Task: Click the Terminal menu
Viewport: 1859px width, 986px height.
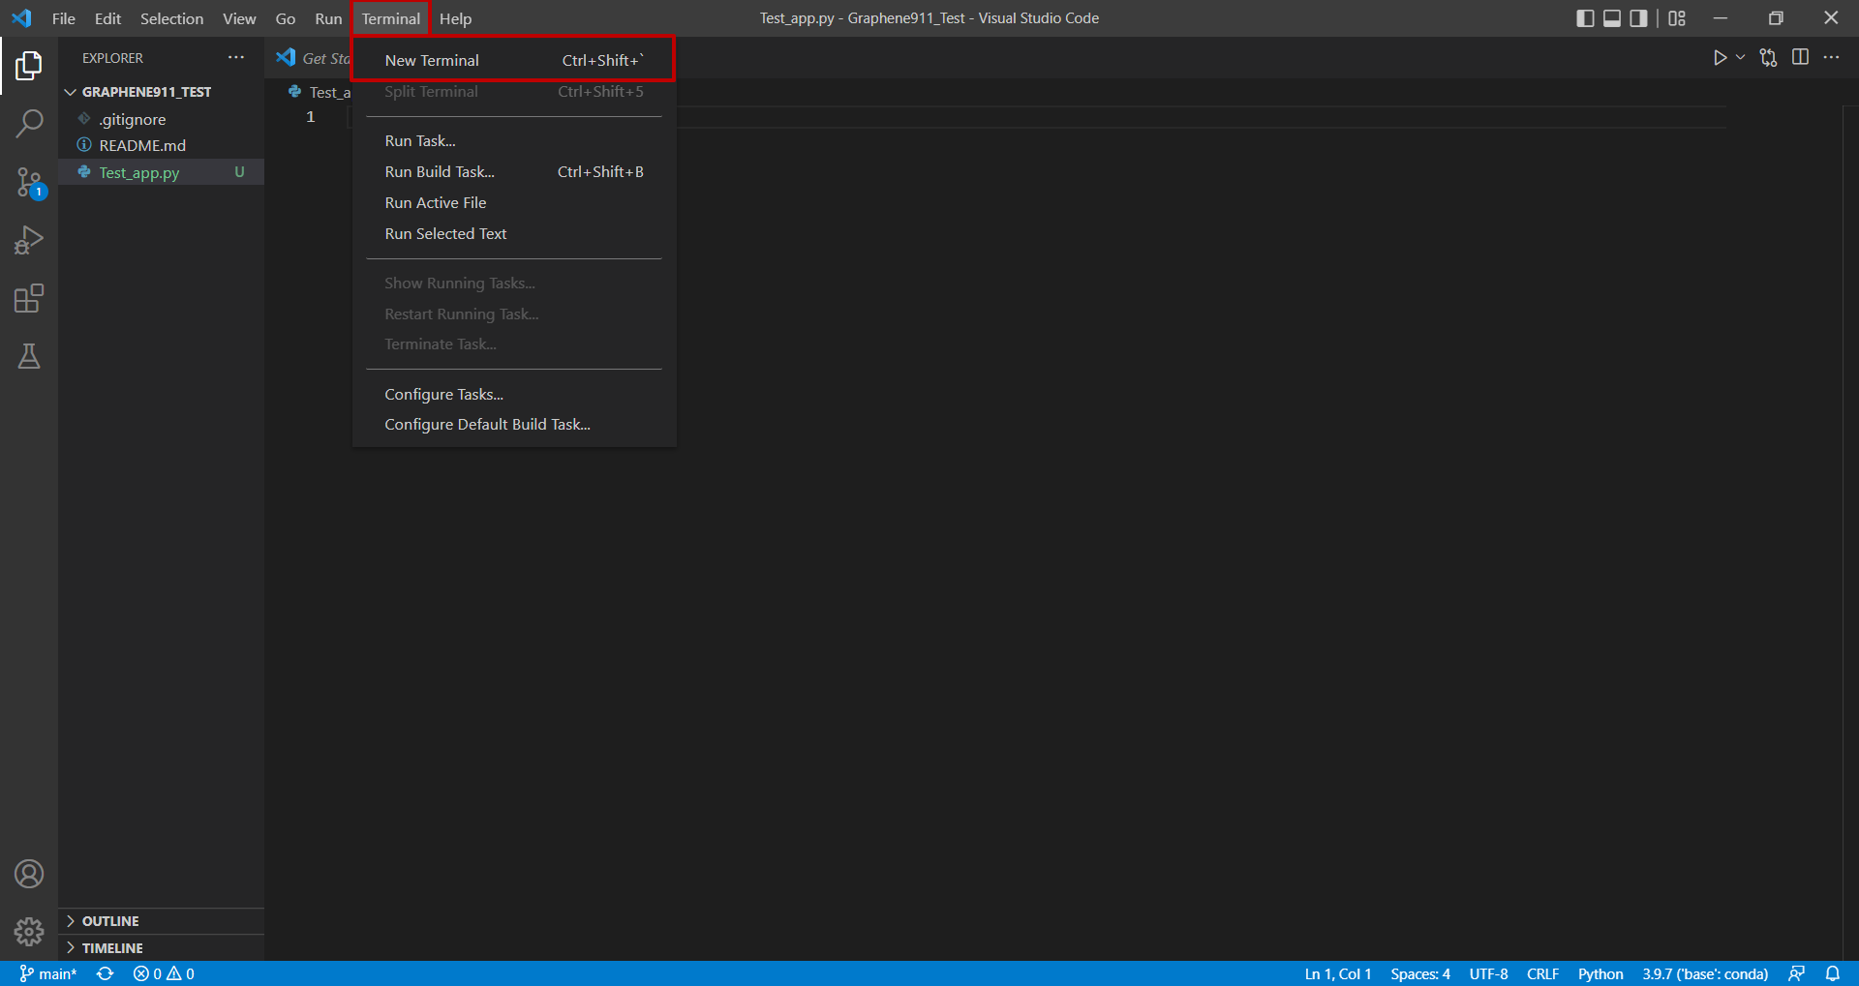Action: pyautogui.click(x=391, y=18)
